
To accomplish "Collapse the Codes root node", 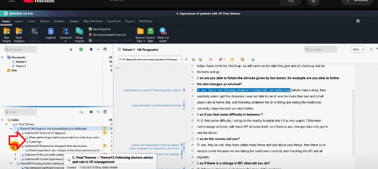I will (x=2, y=120).
